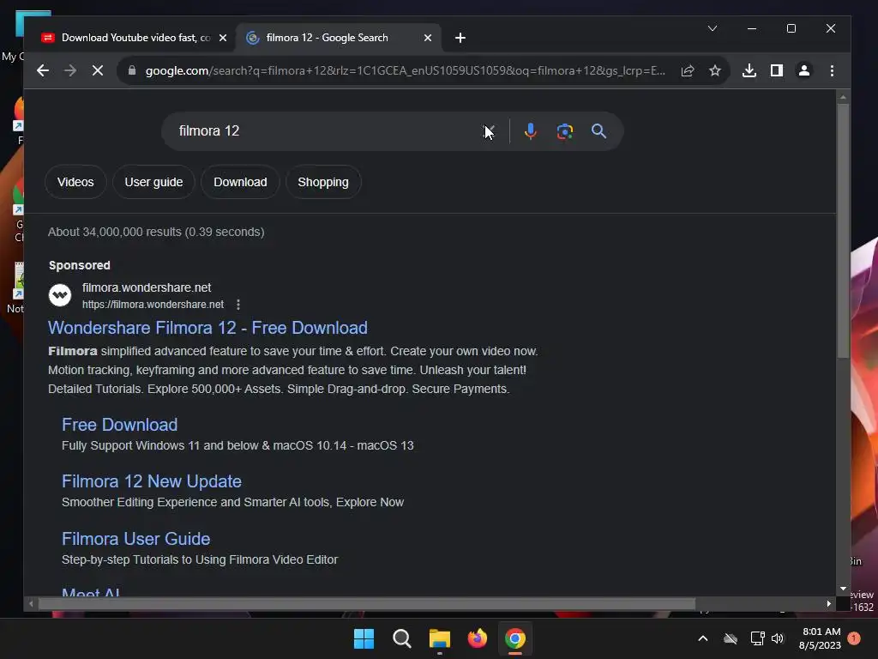Click Chrome icon on taskbar
This screenshot has height=659, width=878.
[x=515, y=638]
